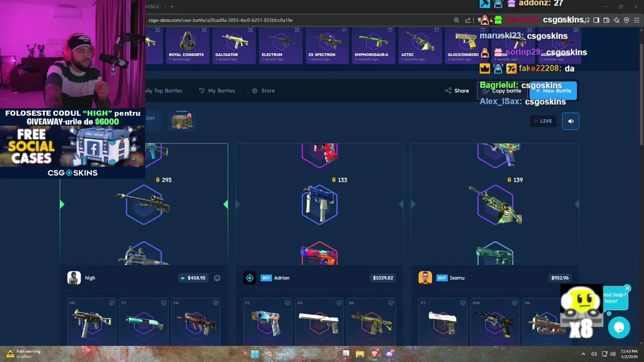Click the green machine gun in Isamu's roll

(x=496, y=205)
